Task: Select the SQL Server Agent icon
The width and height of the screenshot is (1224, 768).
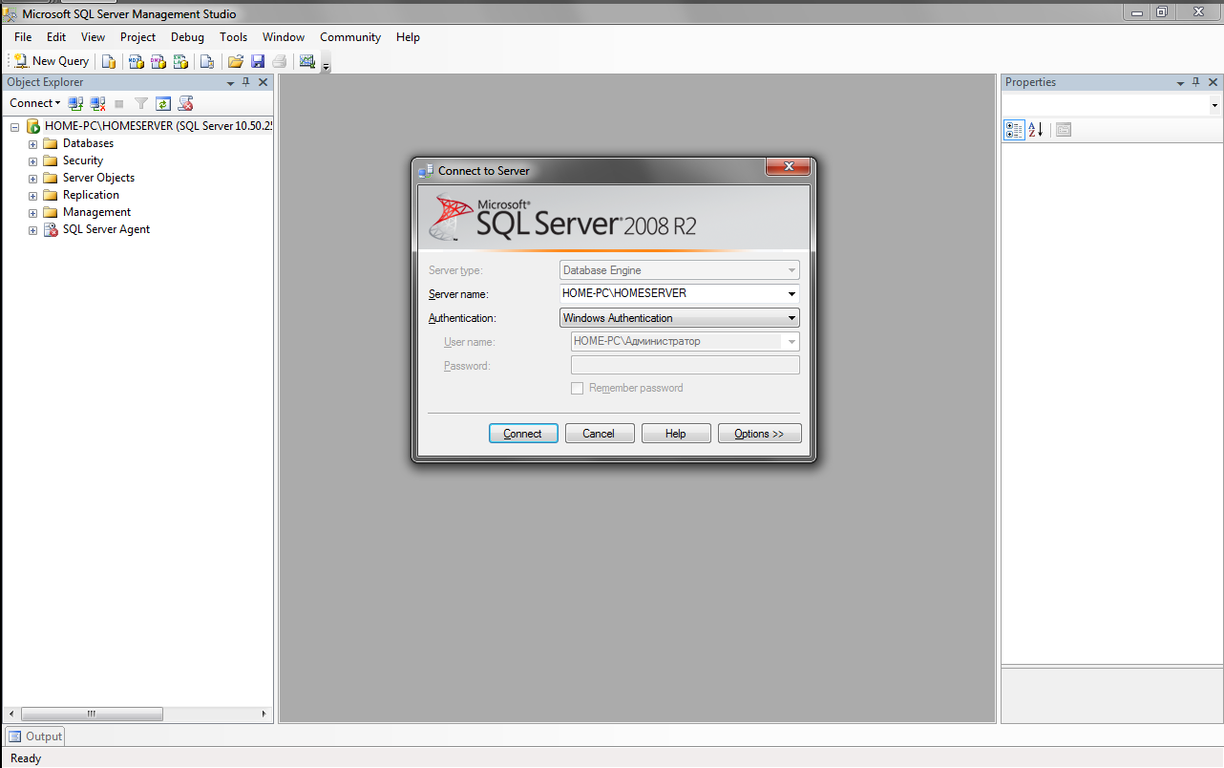Action: (x=51, y=229)
